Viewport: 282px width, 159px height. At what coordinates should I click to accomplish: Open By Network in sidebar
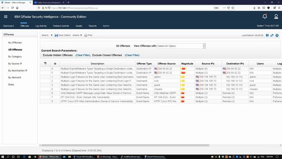tap(15, 78)
